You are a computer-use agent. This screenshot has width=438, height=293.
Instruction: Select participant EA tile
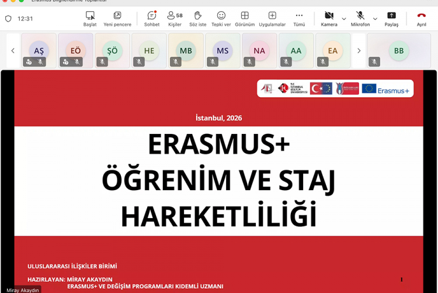(333, 51)
